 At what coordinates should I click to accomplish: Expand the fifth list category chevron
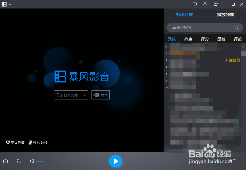point(166,74)
